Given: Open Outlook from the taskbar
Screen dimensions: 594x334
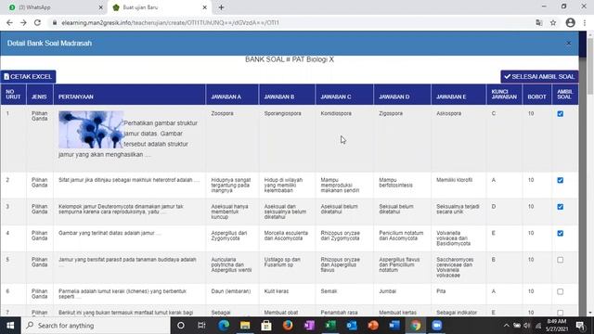Looking at the screenshot, I should point(352,326).
